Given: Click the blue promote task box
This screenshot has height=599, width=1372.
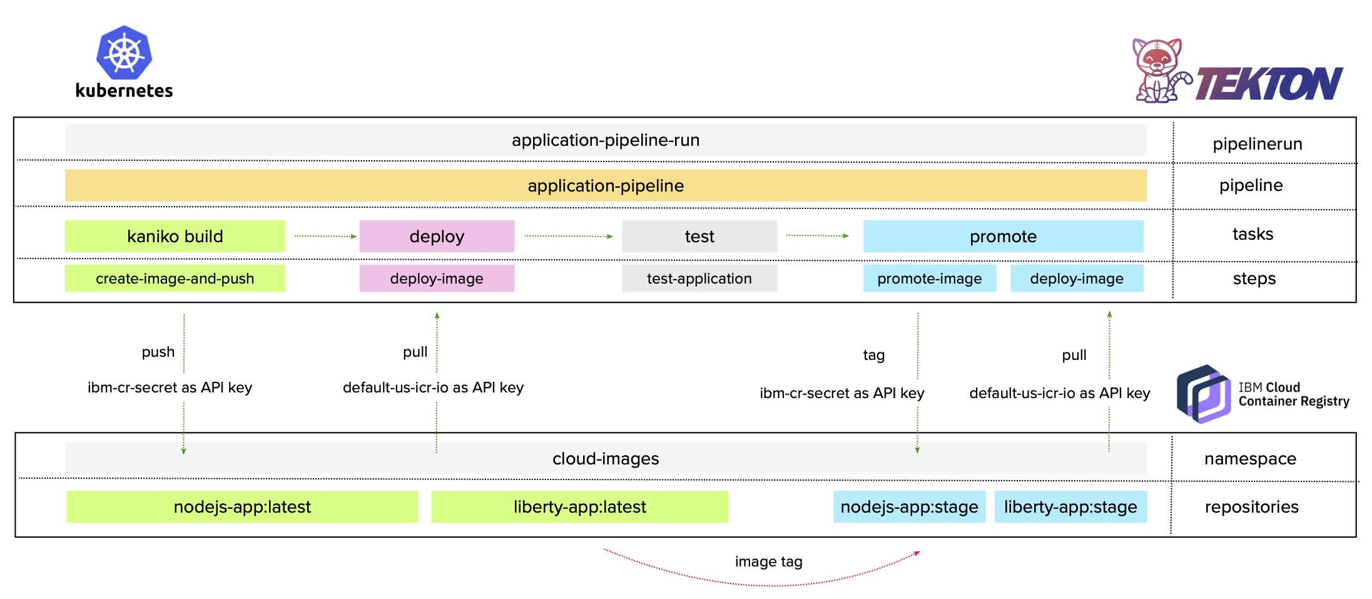Looking at the screenshot, I should (1003, 236).
